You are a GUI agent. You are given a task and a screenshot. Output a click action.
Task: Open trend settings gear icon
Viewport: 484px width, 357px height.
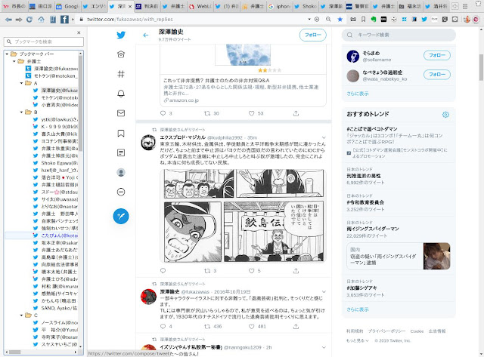pos(445,115)
